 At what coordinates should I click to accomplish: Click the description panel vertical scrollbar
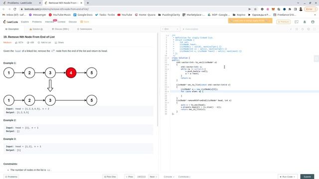tap(158, 79)
